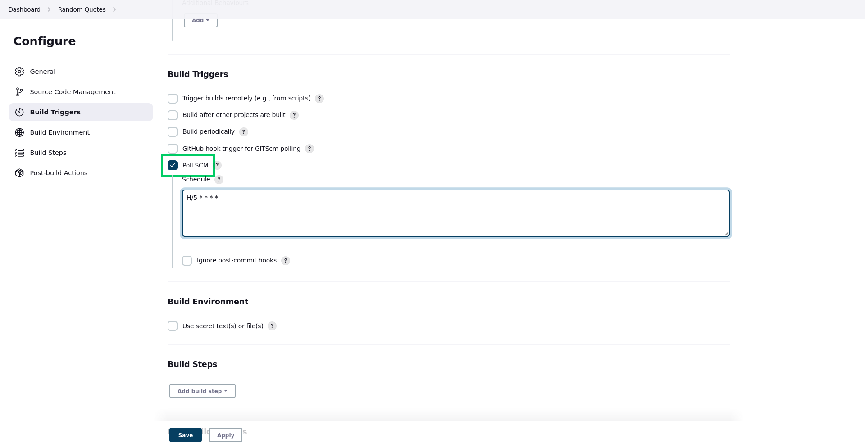The height and width of the screenshot is (448, 865).
Task: Open help for Ignore post-commit hooks
Action: click(286, 261)
